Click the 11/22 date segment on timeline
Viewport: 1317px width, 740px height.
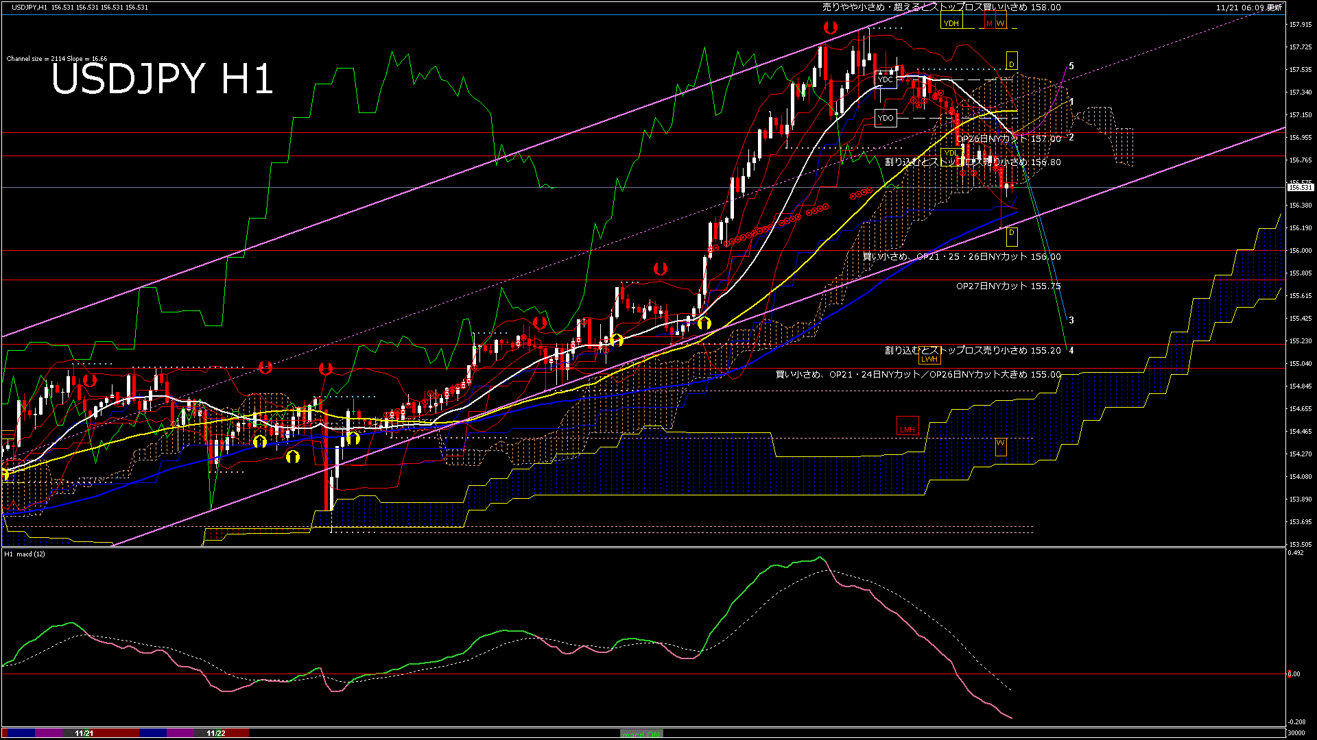coord(216,733)
